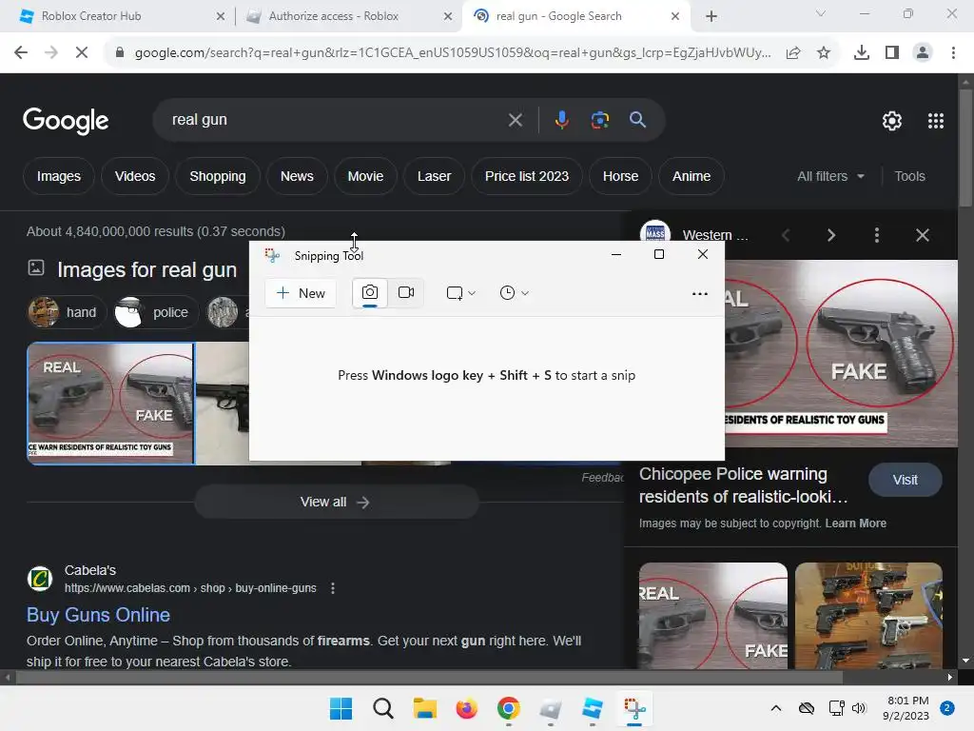Choose the Price list 2023 chip
Screen dimensions: 974x731
527,176
